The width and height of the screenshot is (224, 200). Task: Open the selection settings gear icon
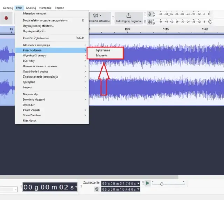(x=97, y=189)
